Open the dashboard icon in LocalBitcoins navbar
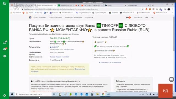The image size is (176, 99). (152, 18)
